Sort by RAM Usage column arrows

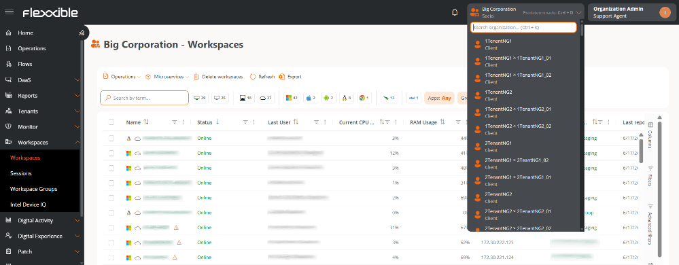click(442, 122)
